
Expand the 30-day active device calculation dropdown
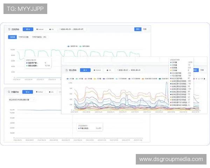pyautogui.click(x=22, y=100)
